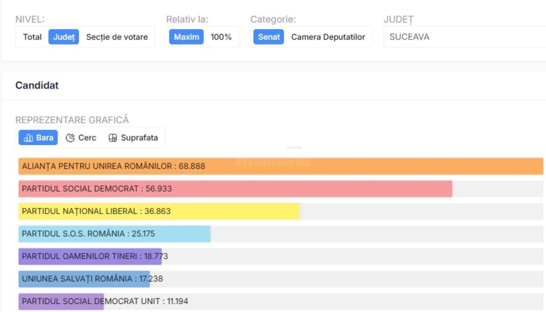Open the JUDEȚ dropdown showing SUCEAVA
The width and height of the screenshot is (546, 312).
(x=465, y=37)
